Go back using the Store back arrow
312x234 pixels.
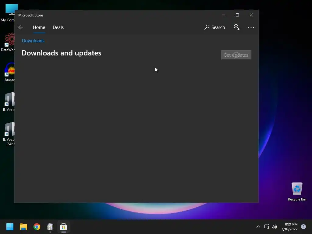(x=21, y=27)
